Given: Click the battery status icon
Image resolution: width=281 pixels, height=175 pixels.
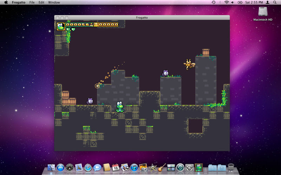Looking at the screenshot, I should [x=240, y=2].
